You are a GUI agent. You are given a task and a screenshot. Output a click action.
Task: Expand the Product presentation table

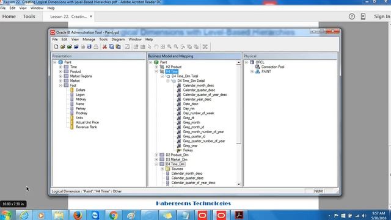(60, 71)
